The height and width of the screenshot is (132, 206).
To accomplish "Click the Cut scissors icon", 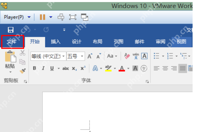I will coord(22,53).
